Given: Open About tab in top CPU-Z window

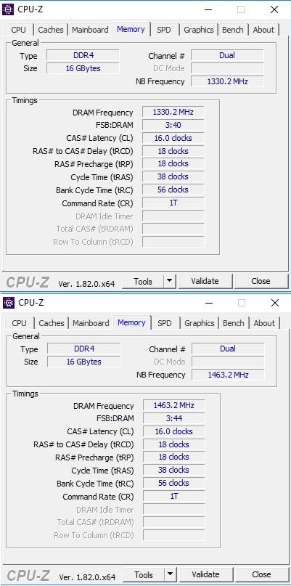Looking at the screenshot, I should [x=263, y=30].
